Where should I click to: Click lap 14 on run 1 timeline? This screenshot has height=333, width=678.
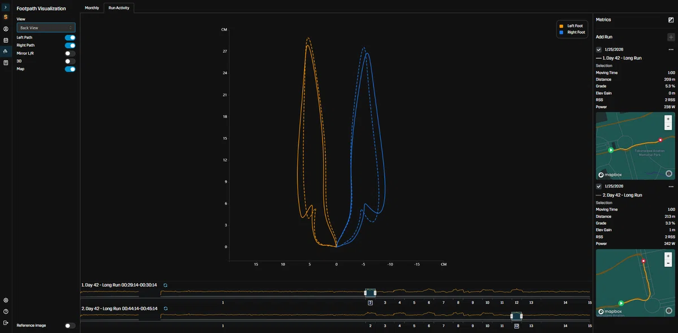(x=565, y=303)
